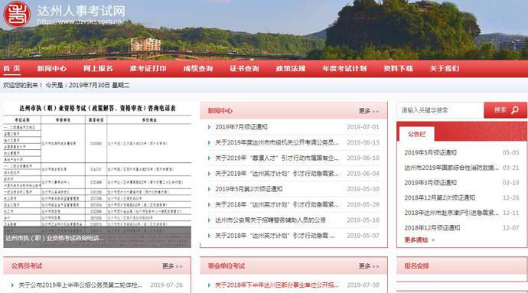
Task: Open 关于2018年下半年达川区部分事业单位 notice
Action: 277,285
